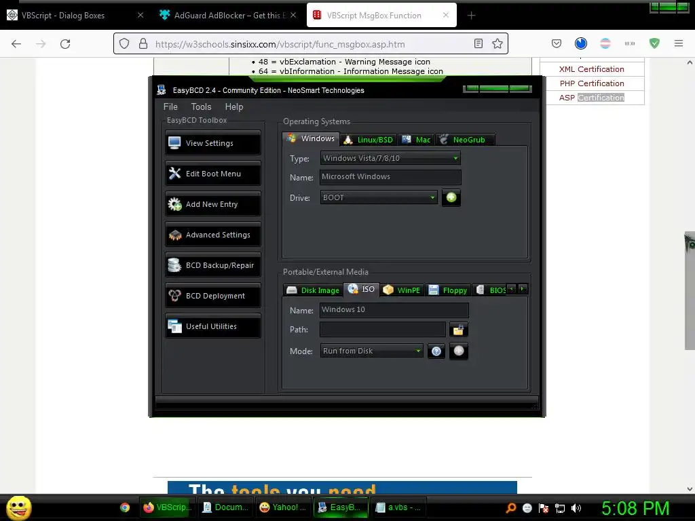
Task: Open a new browser tab
Action: [x=471, y=16]
